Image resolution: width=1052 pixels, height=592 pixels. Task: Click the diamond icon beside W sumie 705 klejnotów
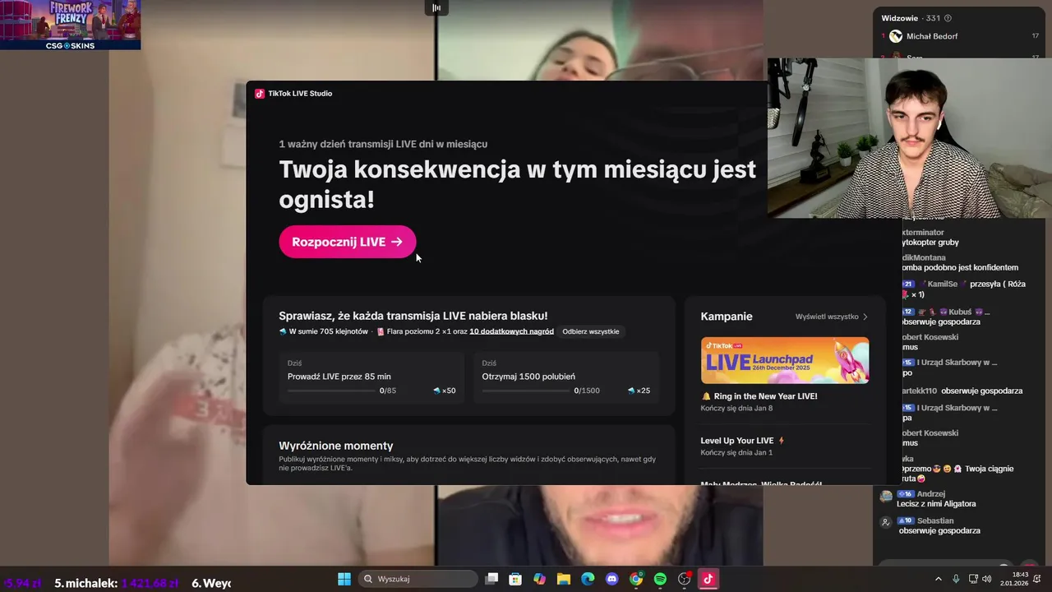click(x=283, y=331)
